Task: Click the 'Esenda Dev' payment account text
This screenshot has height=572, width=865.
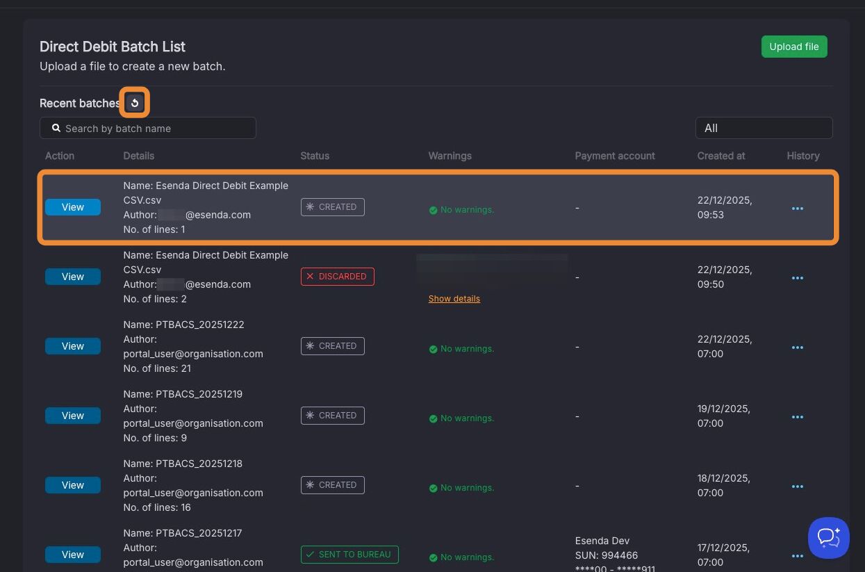Action: 602,541
